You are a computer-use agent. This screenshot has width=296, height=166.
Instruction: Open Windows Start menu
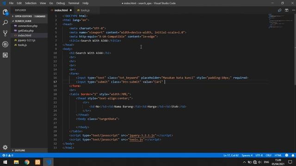pos(5,162)
